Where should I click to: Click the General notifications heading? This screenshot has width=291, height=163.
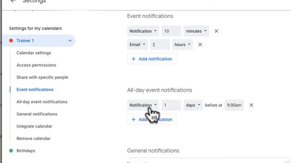click(x=153, y=151)
